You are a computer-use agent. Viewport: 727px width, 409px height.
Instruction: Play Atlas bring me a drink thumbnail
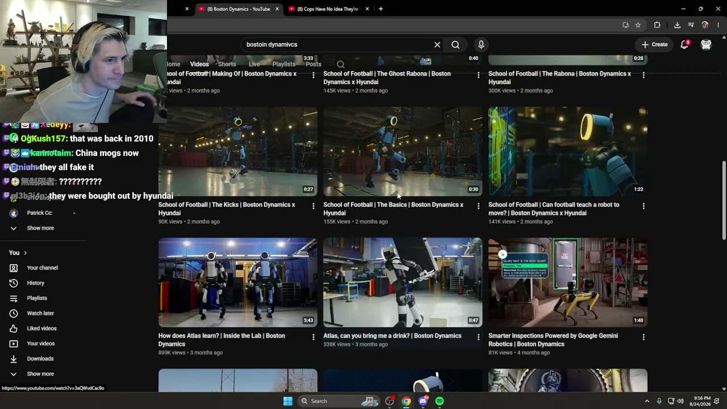[403, 282]
